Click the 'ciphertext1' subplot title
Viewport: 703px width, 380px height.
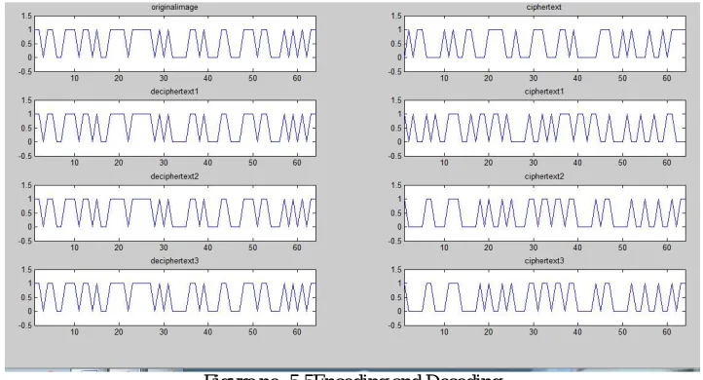(x=544, y=92)
